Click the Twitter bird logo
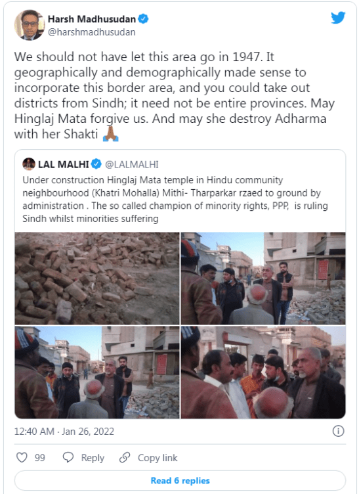 338,18
